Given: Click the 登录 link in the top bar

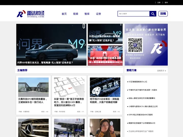Looking at the screenshot, I should pos(166,3).
